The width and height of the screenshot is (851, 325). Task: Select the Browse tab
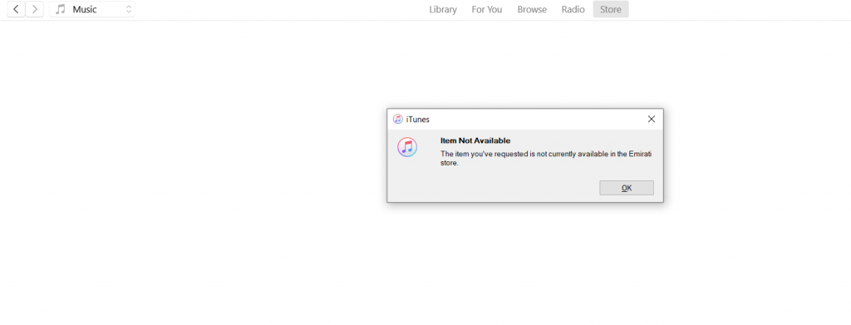tap(532, 9)
